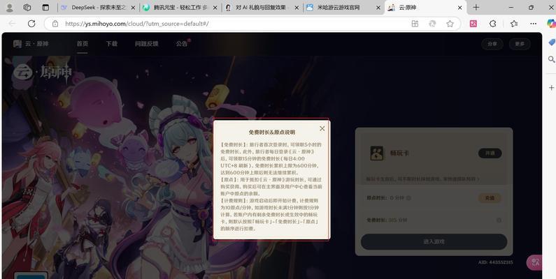The width and height of the screenshot is (556, 279).
Task: Open the 畅玩卡 description link with arrow
Action: [422, 179]
